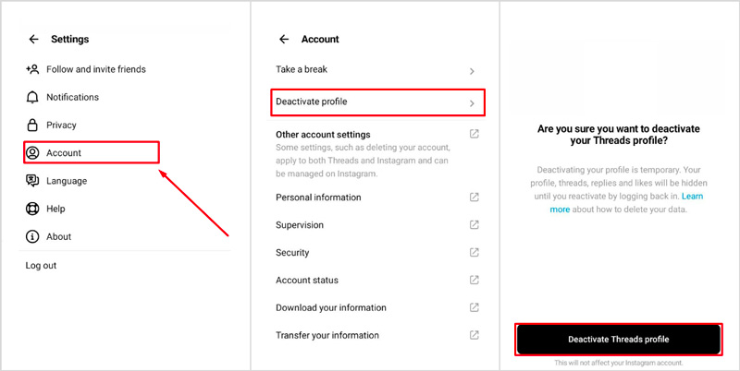Expand Take a break chevron
740x371 pixels.
[472, 72]
